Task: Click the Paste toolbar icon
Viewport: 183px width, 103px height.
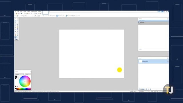Action: coord(28,13)
